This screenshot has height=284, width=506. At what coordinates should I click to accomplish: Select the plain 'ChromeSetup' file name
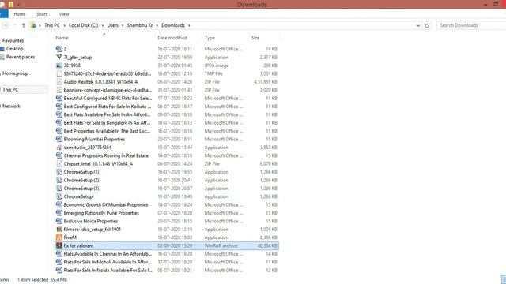pos(77,196)
